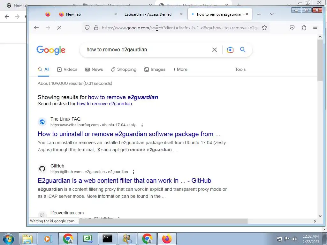The height and width of the screenshot is (245, 327).
Task: Open the tracking protection shield icon
Action: pyautogui.click(x=87, y=27)
